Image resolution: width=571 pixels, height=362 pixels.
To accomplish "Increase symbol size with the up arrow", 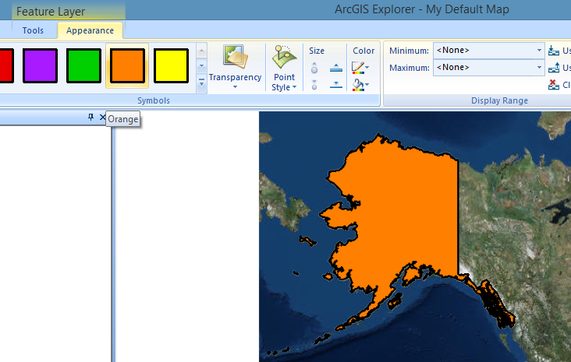I will [x=314, y=68].
